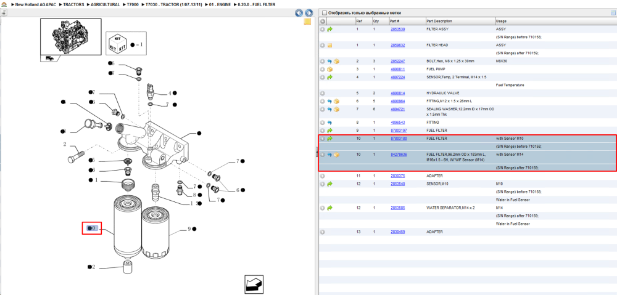The width and height of the screenshot is (617, 295).
Task: Sort by Usage column header
Action: pos(556,21)
